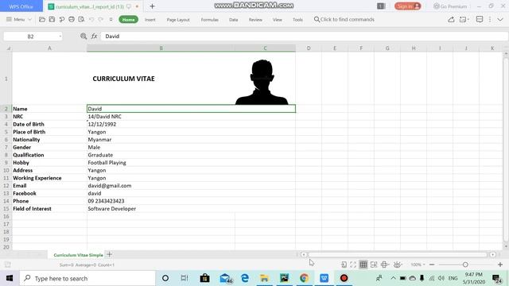509x286 pixels.
Task: Click the zoom in plus button
Action: 500,265
